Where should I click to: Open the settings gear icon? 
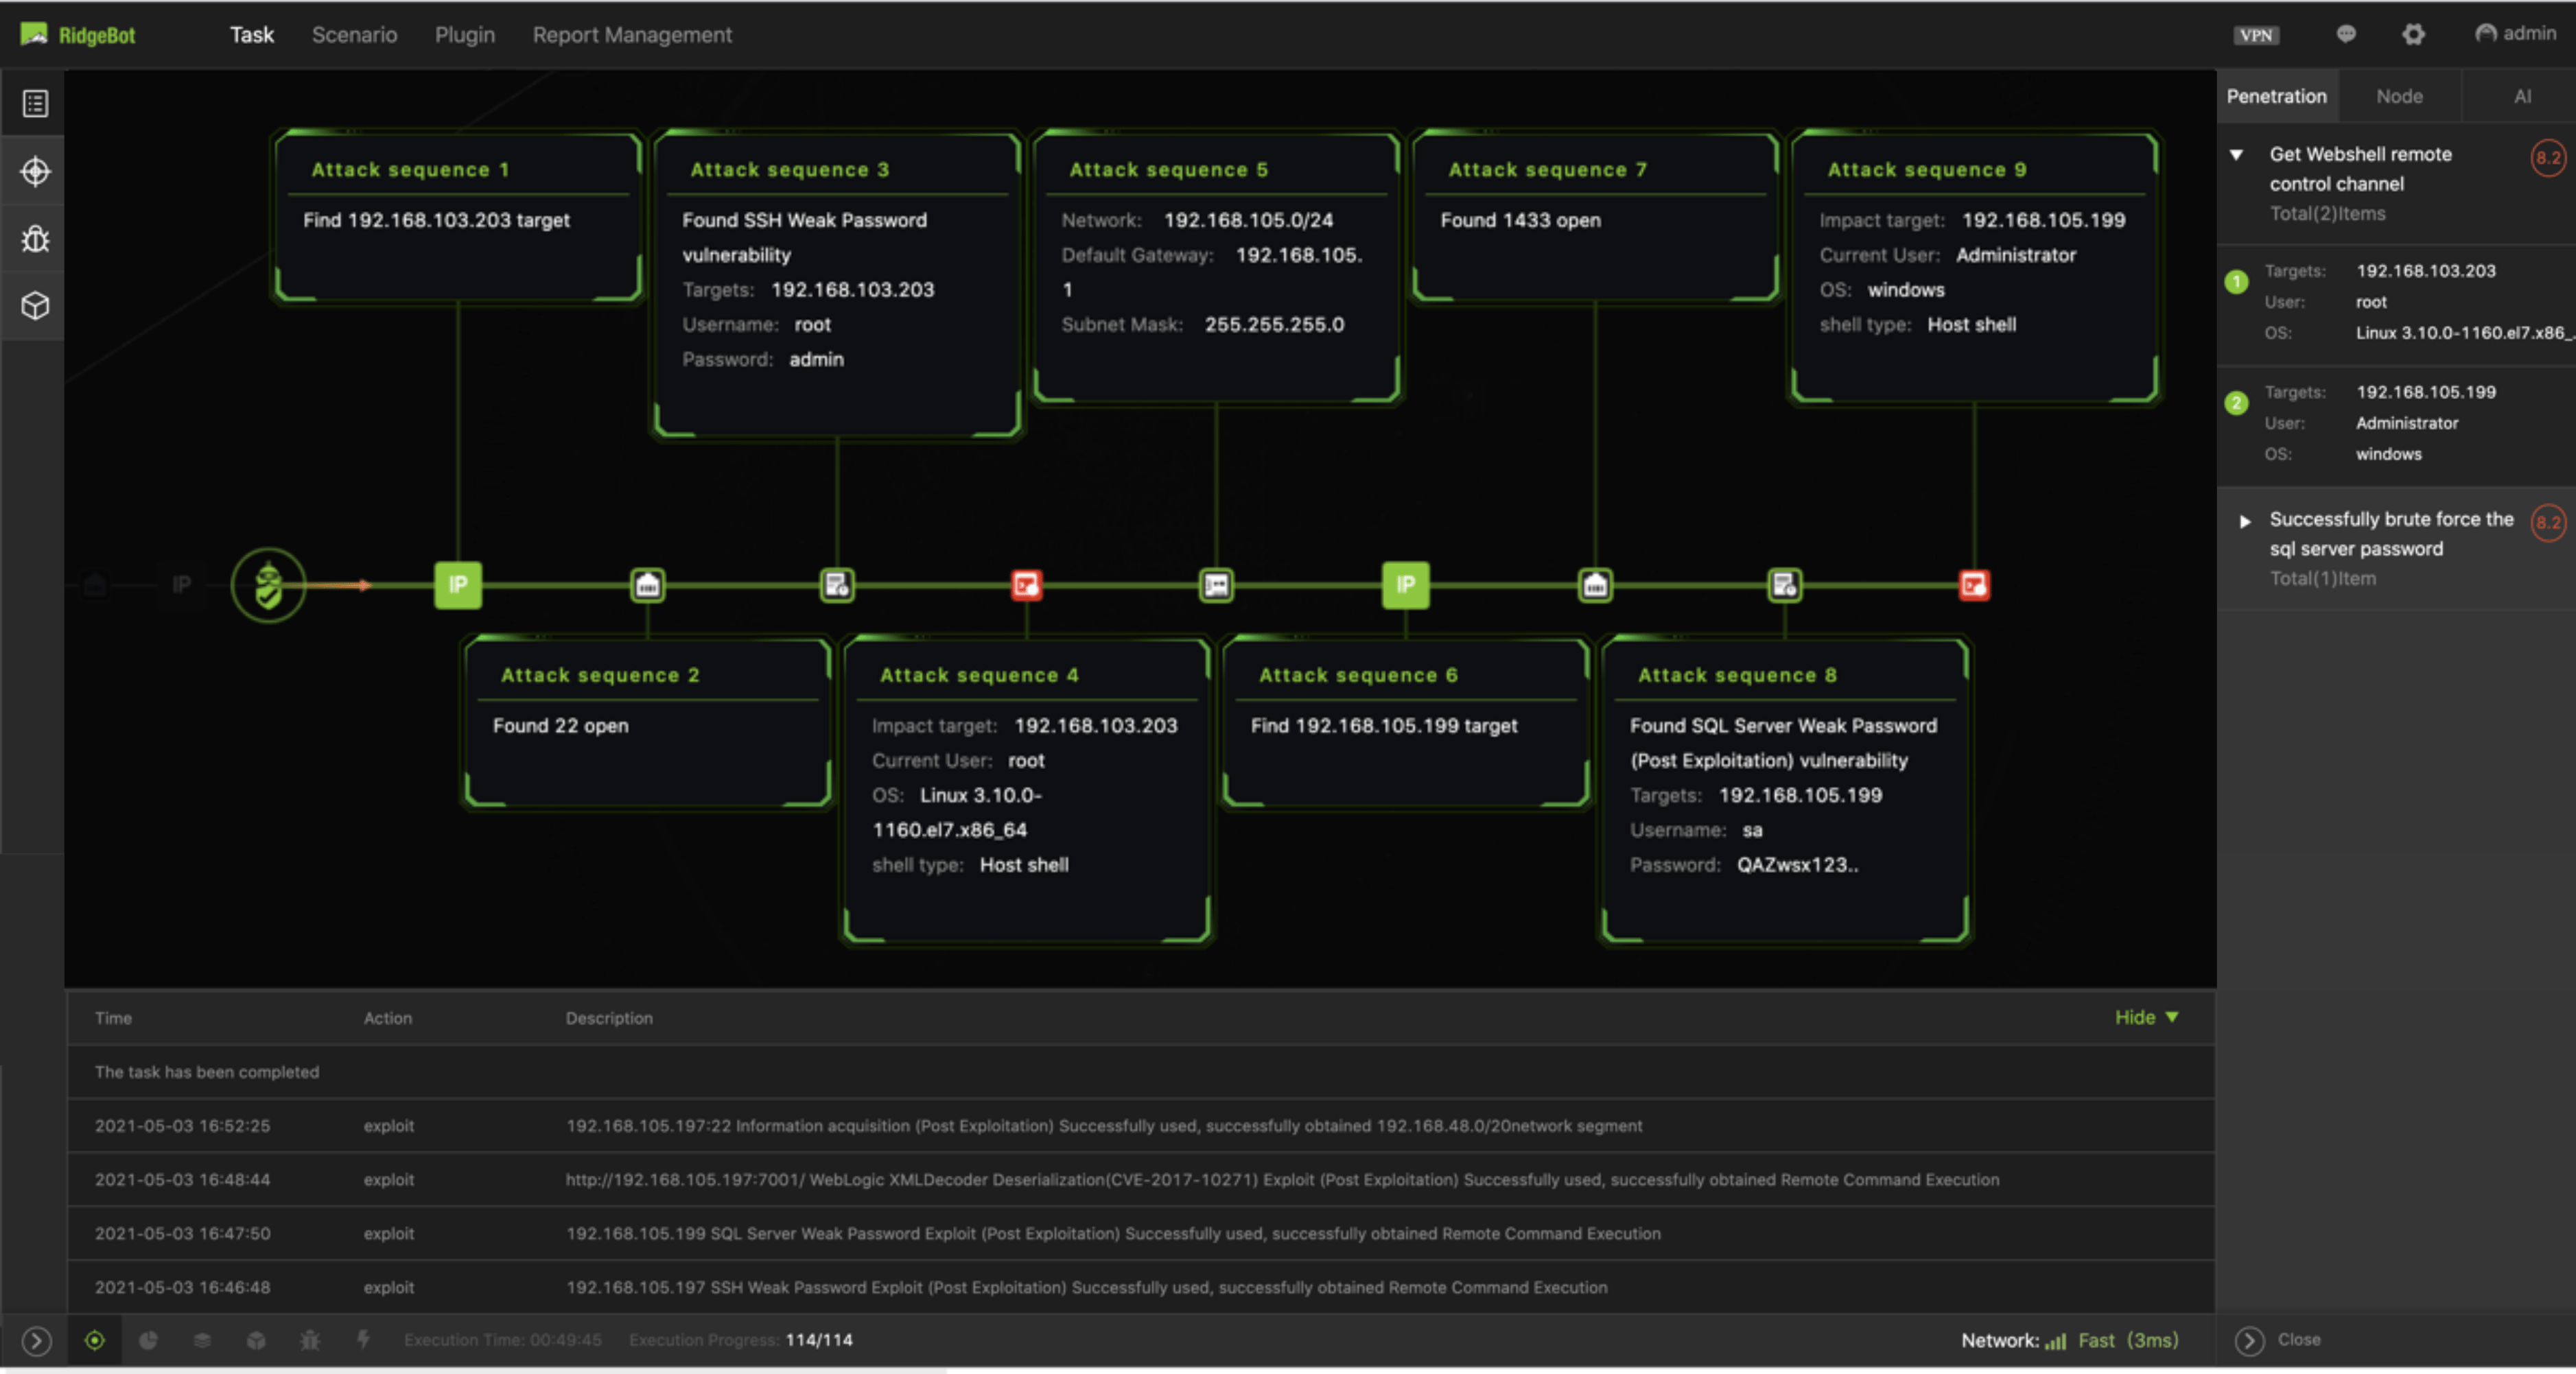pyautogui.click(x=2413, y=34)
